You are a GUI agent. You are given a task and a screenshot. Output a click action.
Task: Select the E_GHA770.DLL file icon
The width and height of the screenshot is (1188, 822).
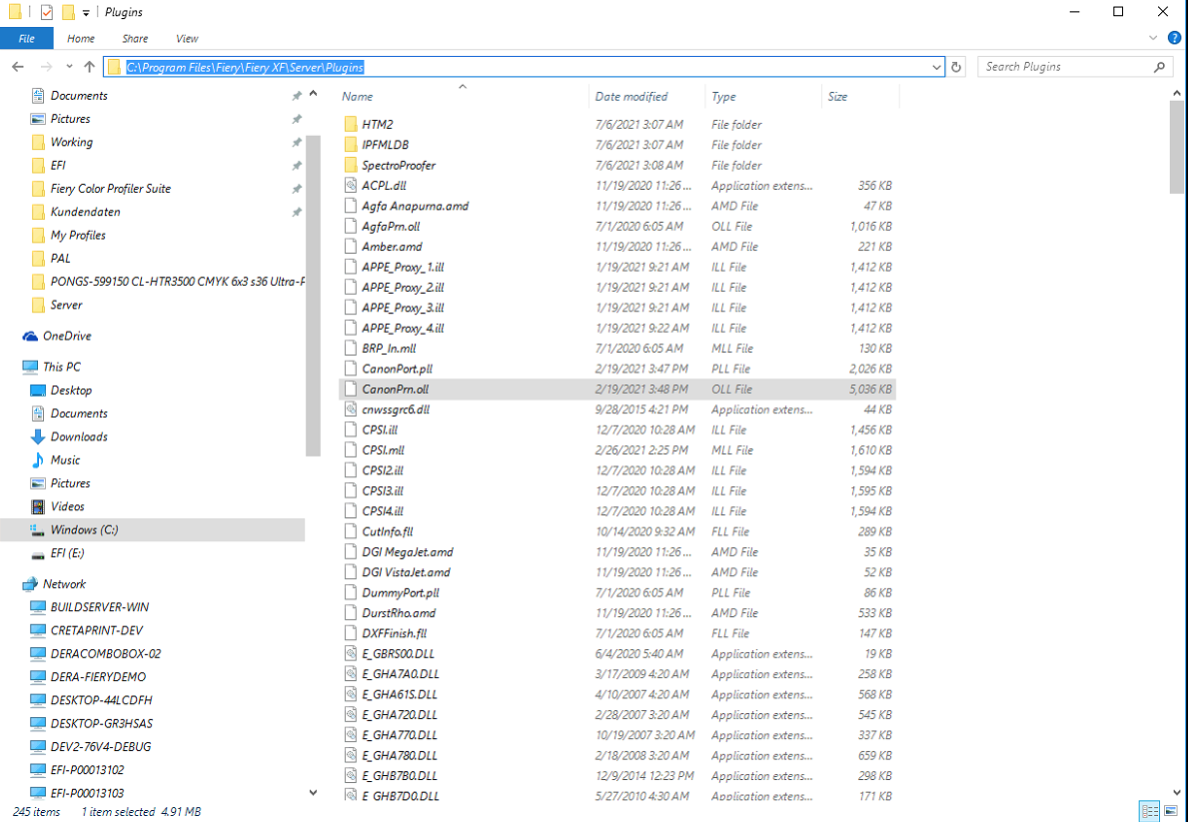(x=350, y=735)
